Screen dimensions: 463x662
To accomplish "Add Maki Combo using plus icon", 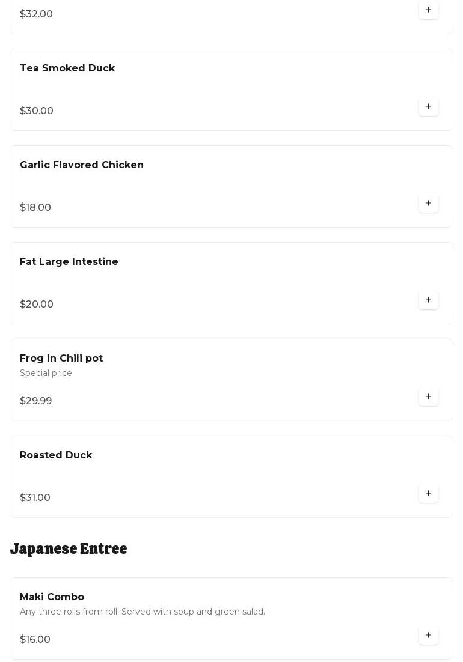I will 428,636.
